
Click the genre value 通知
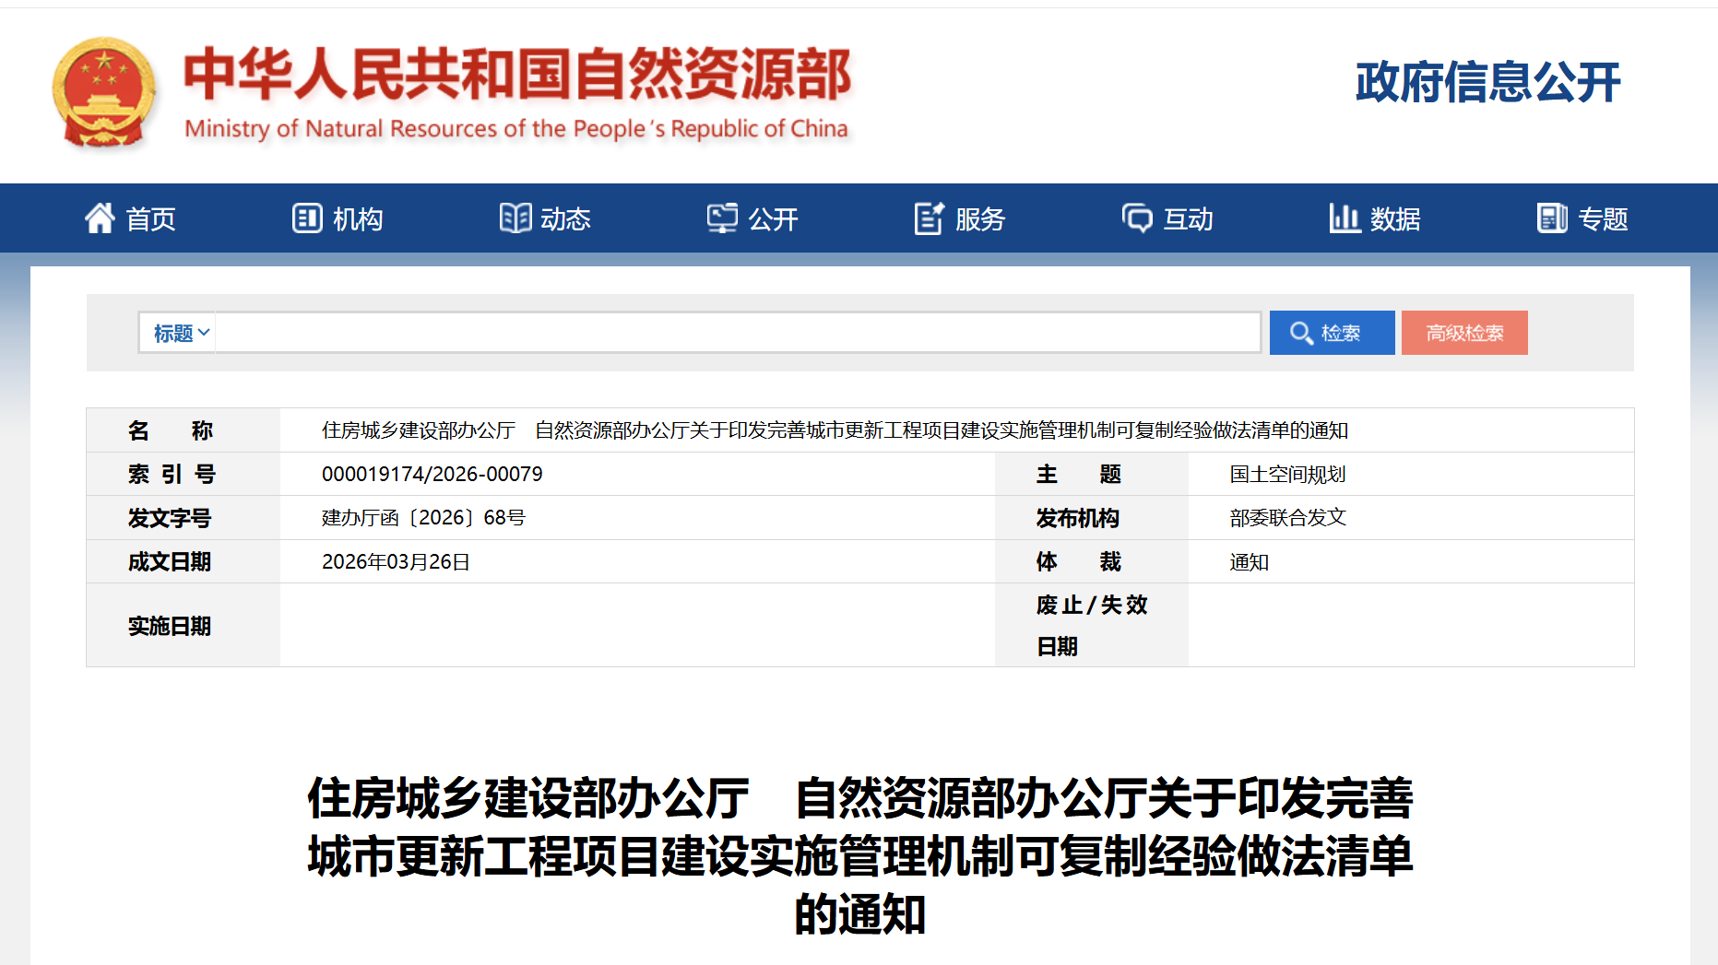click(1250, 562)
